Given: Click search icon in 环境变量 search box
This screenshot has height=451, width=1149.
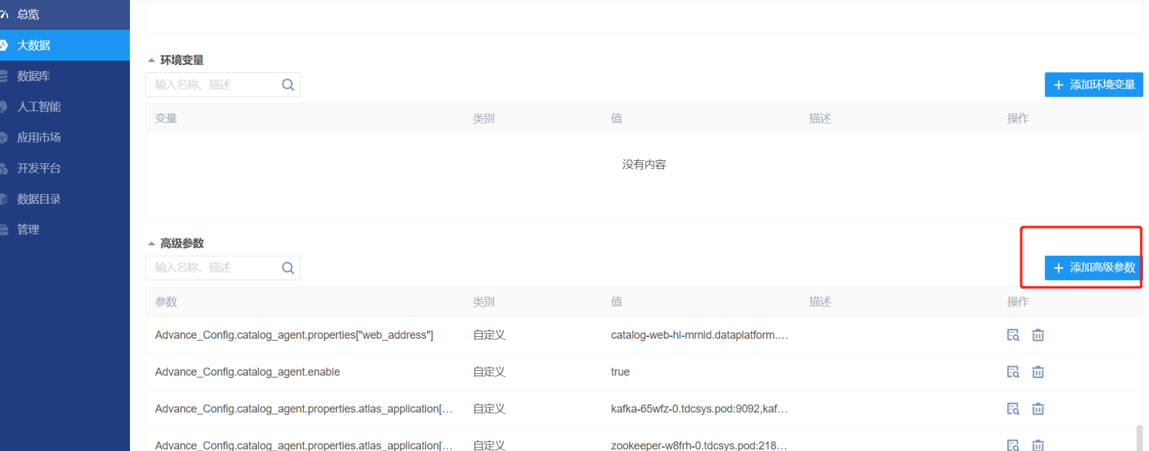Looking at the screenshot, I should (x=287, y=85).
